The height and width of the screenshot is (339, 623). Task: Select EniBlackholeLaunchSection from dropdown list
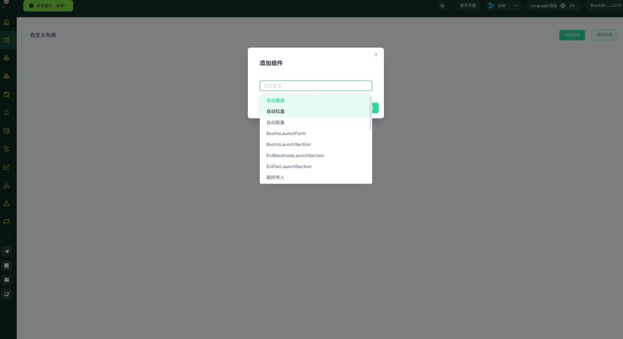315,156
